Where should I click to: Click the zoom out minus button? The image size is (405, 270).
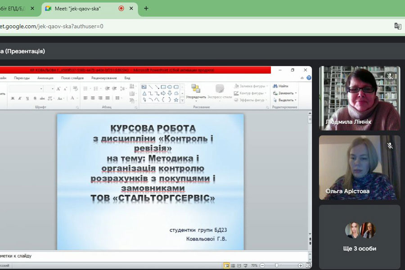click(262, 265)
